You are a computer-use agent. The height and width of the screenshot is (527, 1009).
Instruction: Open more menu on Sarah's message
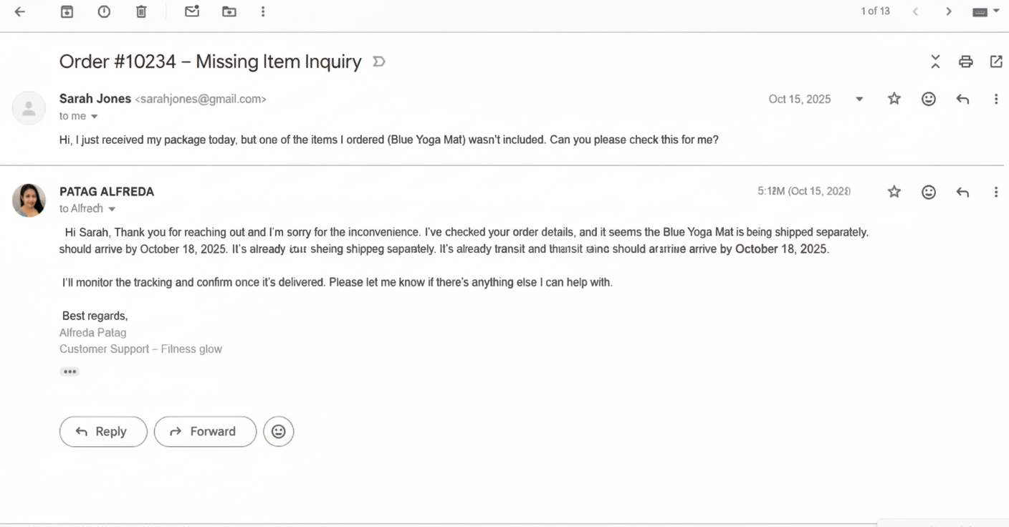tap(995, 99)
